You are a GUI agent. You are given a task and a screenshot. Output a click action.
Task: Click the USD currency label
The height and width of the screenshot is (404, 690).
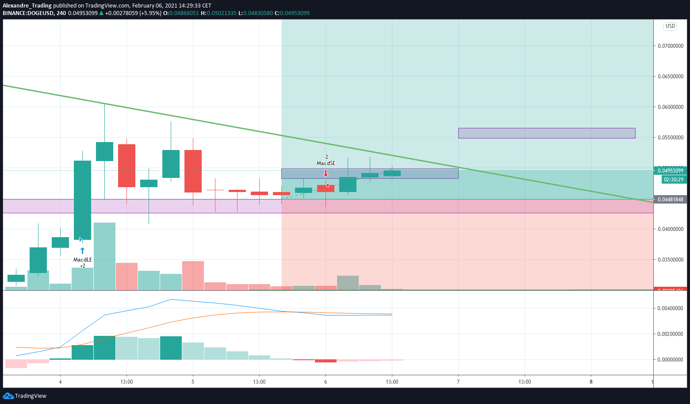(x=671, y=26)
